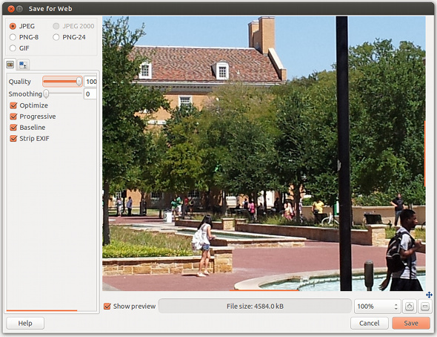Close the Save for Web dialog
Viewport: 437px width, 337px height.
11,9
